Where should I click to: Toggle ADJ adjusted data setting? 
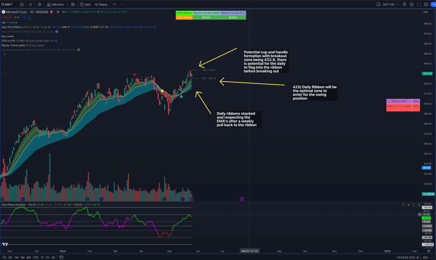click(425, 257)
